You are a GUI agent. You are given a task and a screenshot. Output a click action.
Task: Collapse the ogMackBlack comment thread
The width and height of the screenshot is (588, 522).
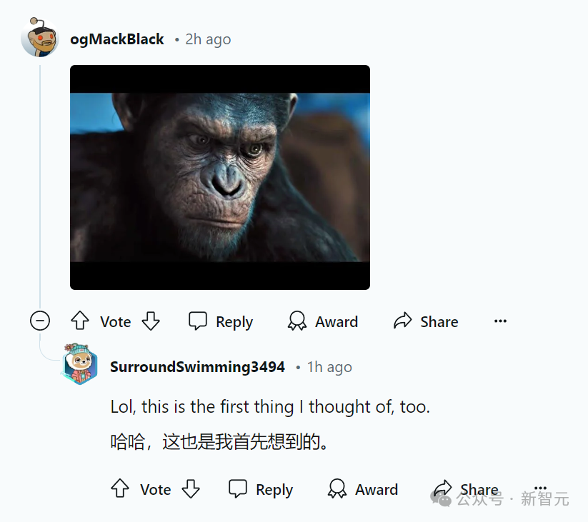click(x=40, y=321)
